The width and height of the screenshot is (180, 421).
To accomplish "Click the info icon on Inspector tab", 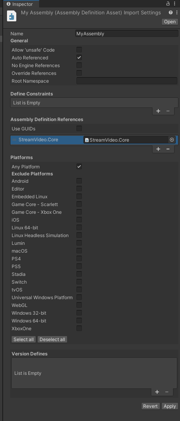I will [8, 4].
